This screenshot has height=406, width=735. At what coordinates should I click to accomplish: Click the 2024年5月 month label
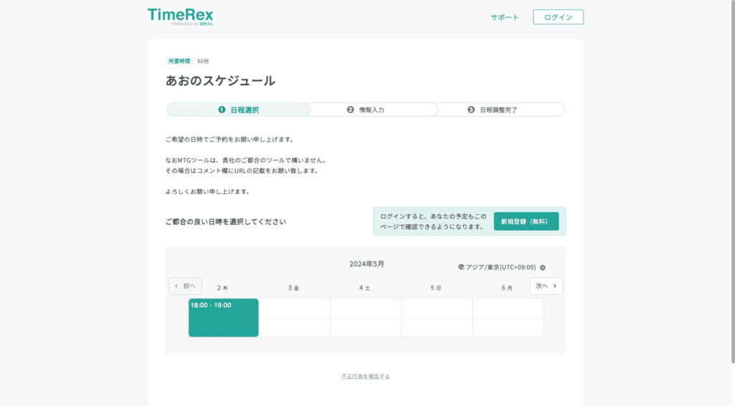coord(367,264)
